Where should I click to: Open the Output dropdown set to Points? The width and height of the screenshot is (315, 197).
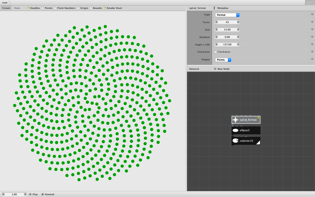[x=223, y=60]
